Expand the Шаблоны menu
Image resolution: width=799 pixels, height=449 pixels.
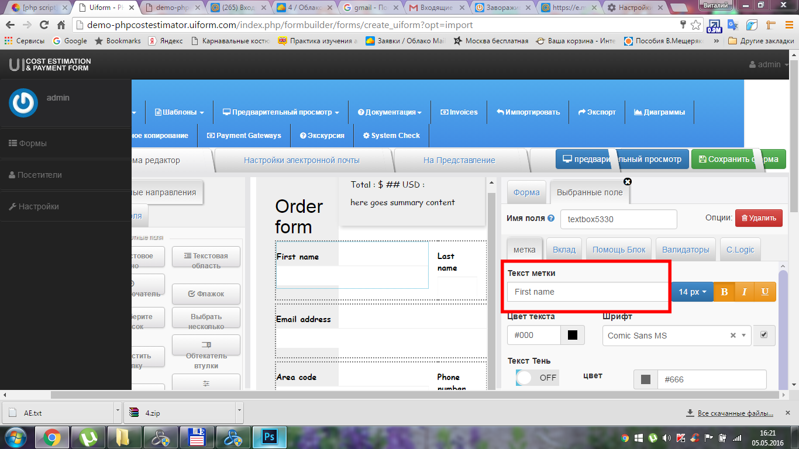(x=180, y=112)
